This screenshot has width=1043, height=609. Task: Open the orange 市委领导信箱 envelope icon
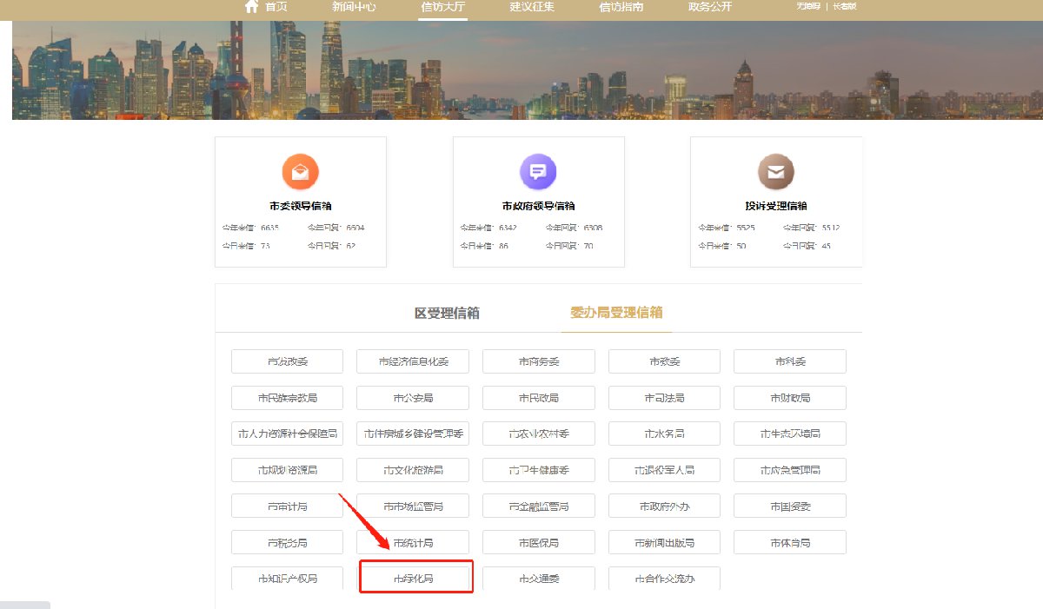click(x=301, y=171)
